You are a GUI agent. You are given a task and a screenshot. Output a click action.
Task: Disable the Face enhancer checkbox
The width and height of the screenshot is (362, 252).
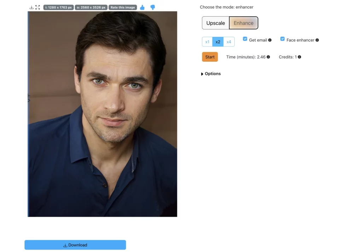click(282, 39)
